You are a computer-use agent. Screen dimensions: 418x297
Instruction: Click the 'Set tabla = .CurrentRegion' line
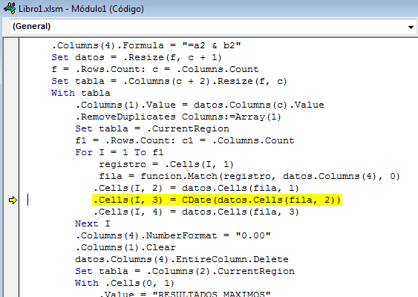click(x=152, y=128)
